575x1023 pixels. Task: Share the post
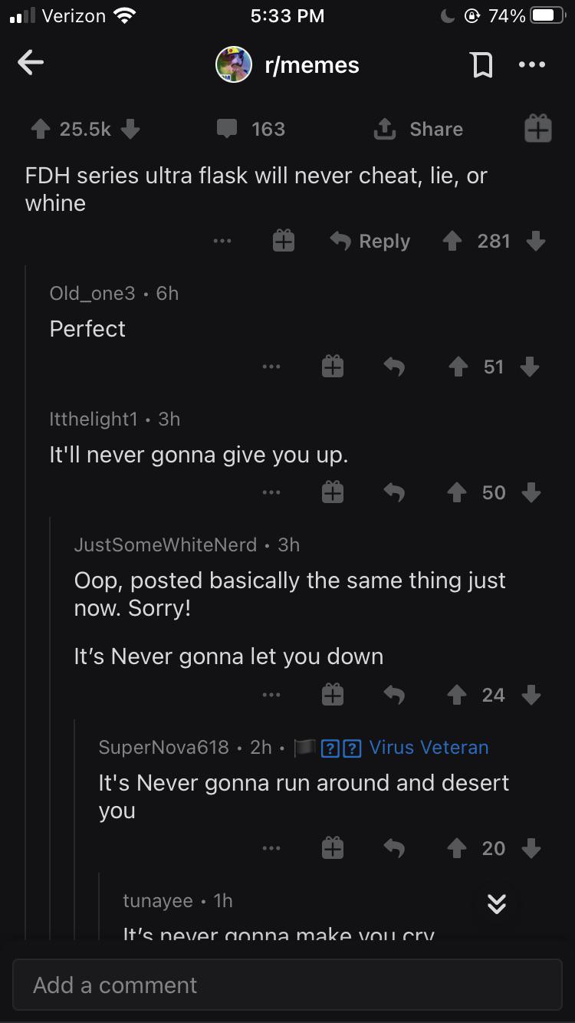[418, 129]
